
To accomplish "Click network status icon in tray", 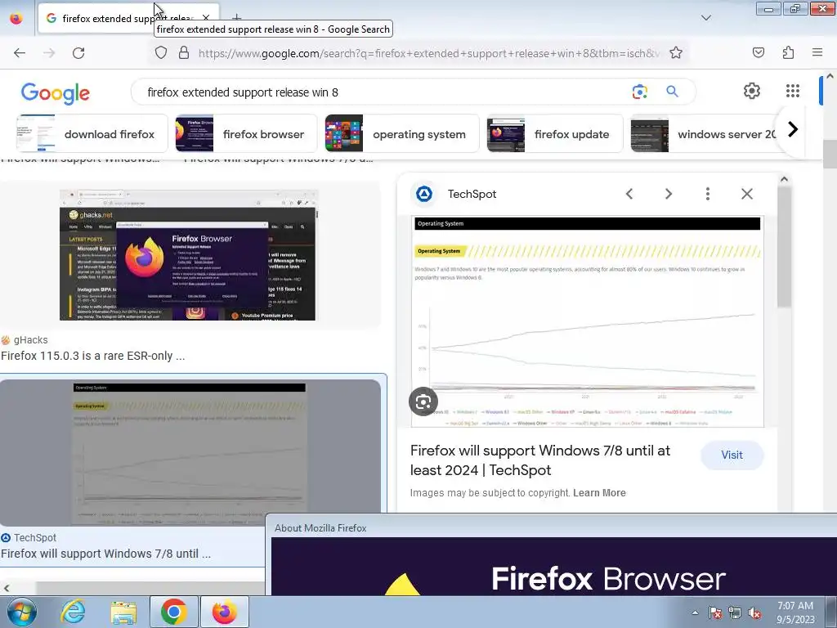I will [735, 612].
